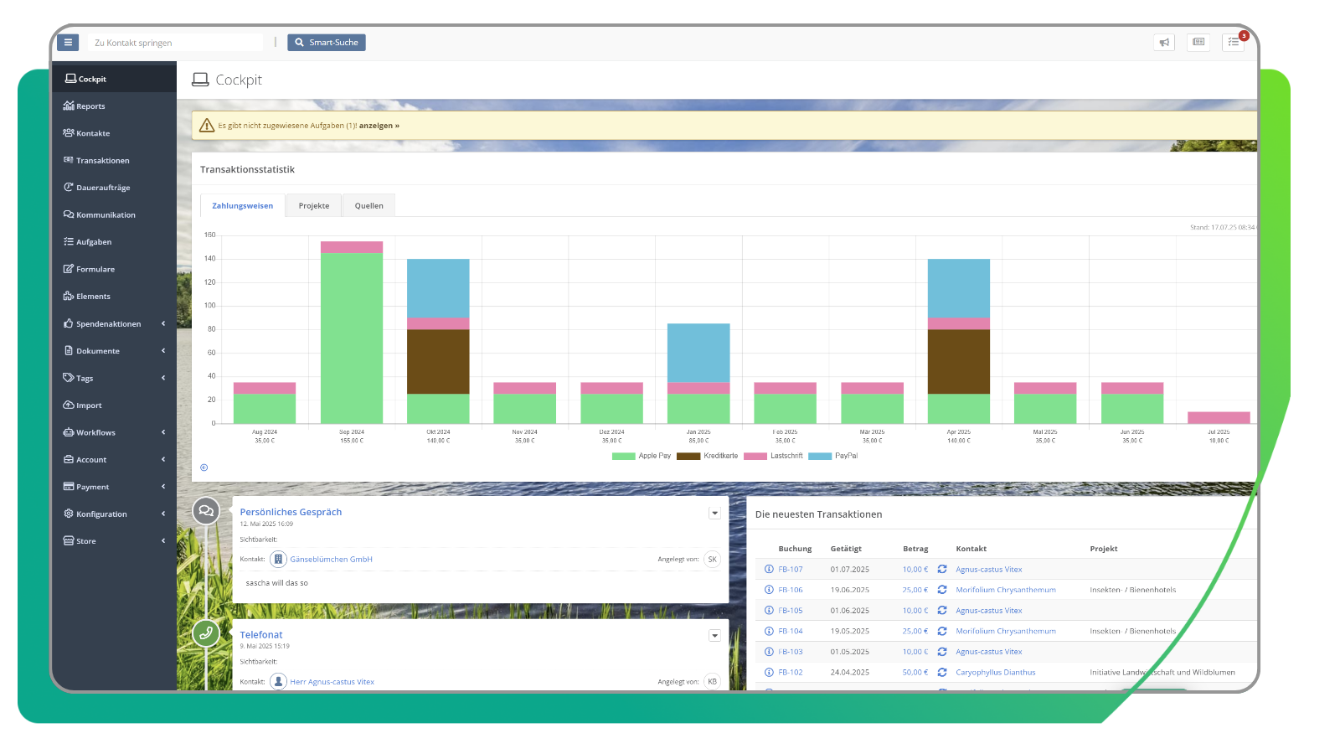
Task: Click the info icon beside booking FB-107
Action: click(x=768, y=569)
